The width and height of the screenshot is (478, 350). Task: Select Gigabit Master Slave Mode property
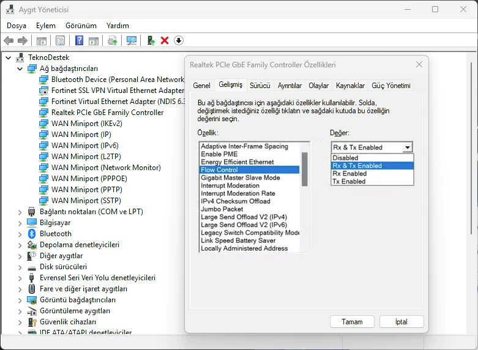tap(249, 177)
